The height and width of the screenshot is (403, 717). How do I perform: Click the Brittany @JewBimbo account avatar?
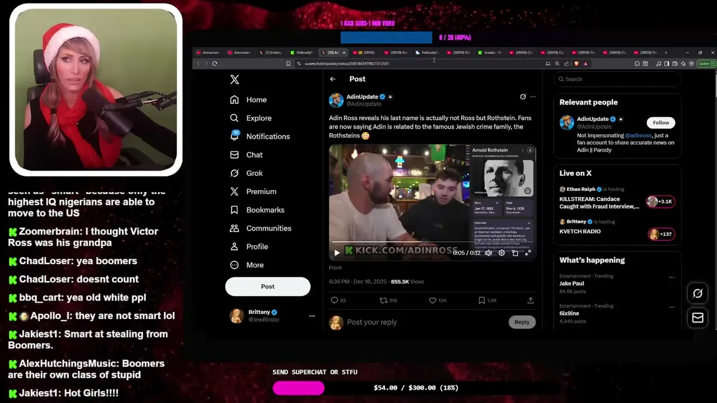click(236, 316)
